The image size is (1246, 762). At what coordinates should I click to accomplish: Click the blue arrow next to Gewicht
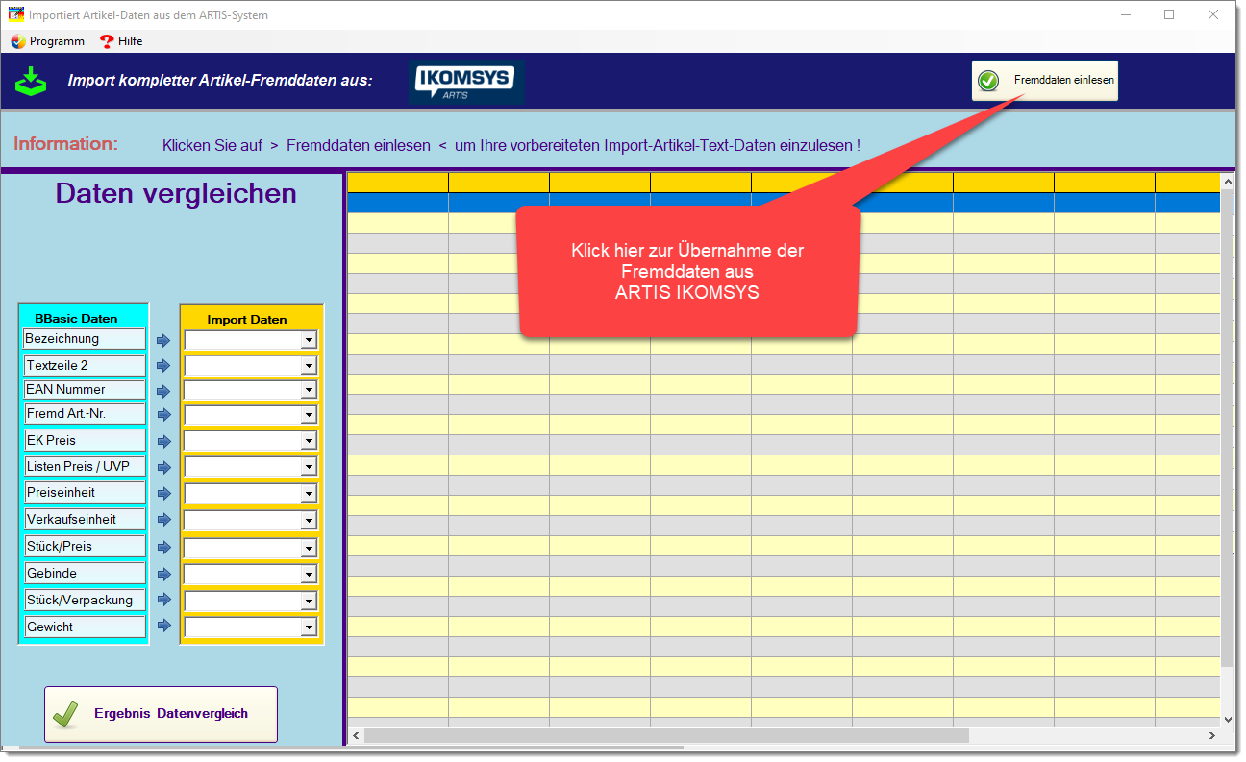[162, 627]
